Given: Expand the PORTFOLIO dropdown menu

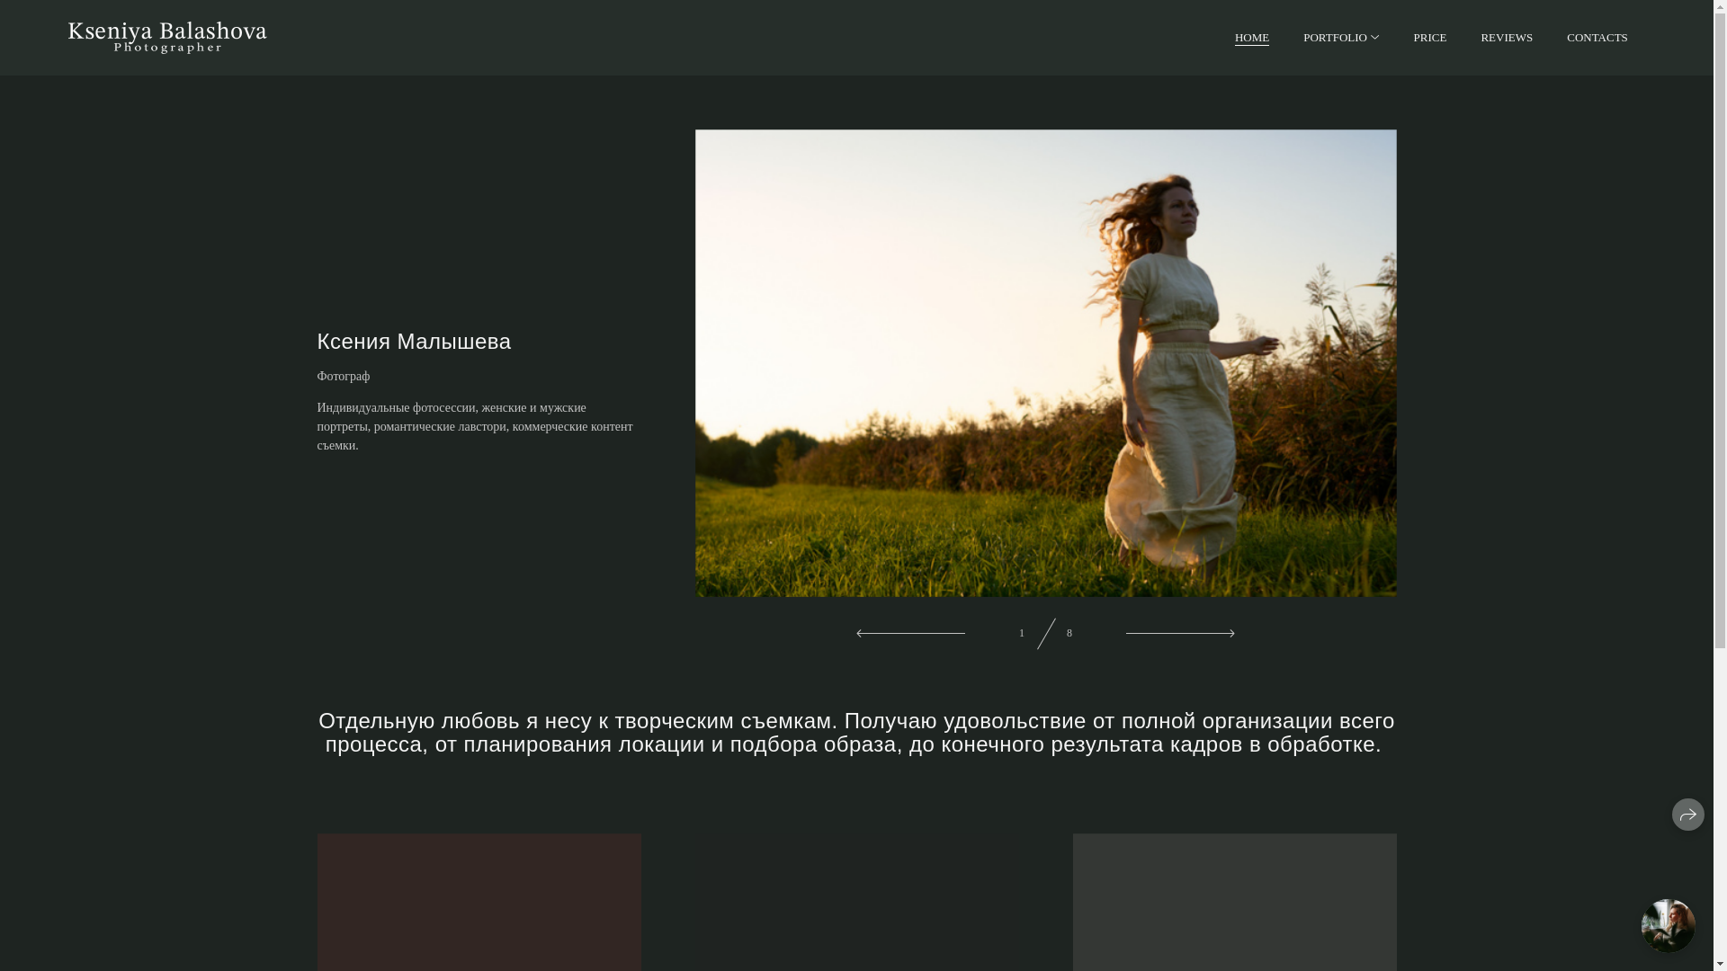Looking at the screenshot, I should tap(1340, 38).
